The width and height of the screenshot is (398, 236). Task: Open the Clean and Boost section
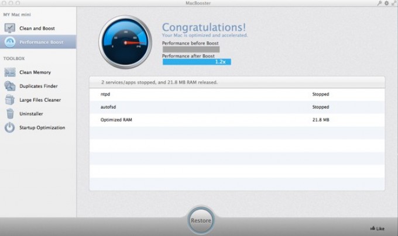tap(37, 29)
